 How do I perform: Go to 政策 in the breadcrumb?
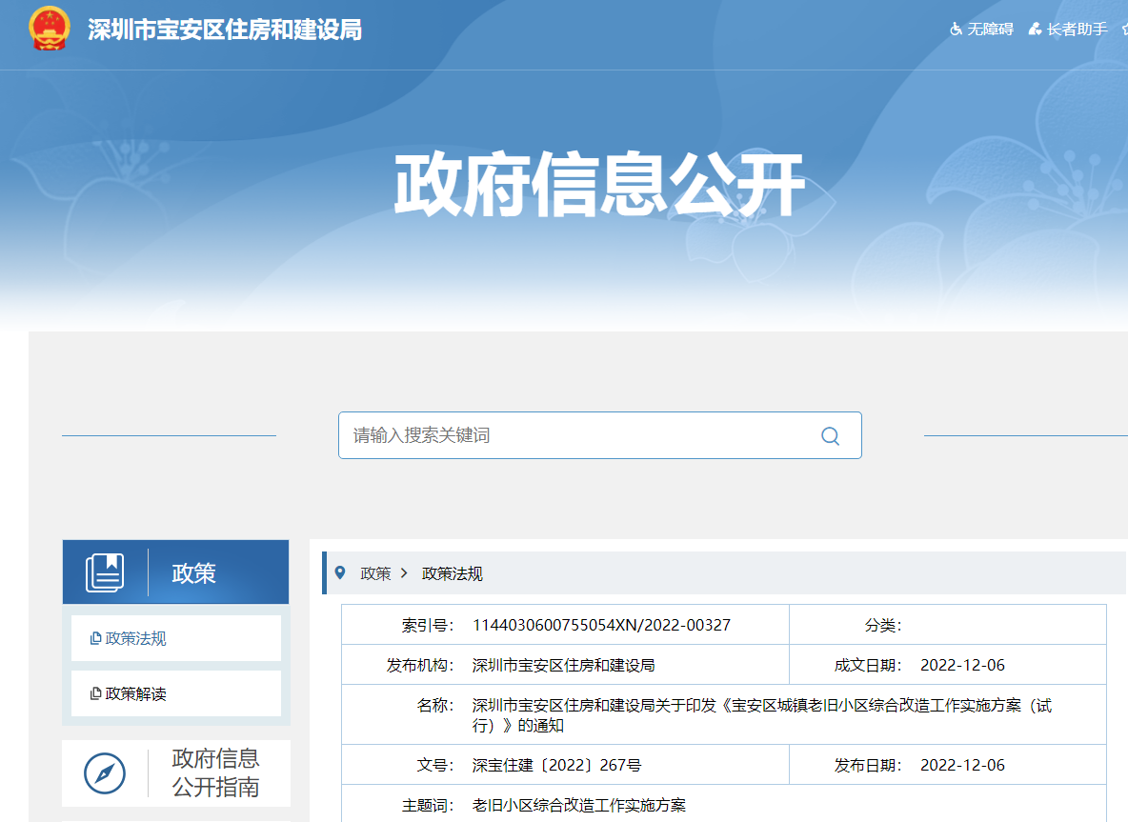click(375, 573)
